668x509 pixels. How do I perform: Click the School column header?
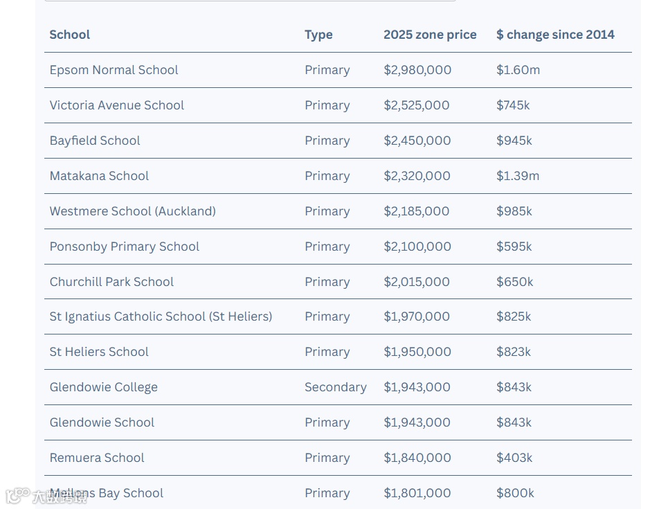[70, 35]
